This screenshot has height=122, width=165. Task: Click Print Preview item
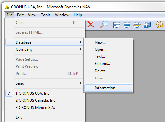coord(44,66)
